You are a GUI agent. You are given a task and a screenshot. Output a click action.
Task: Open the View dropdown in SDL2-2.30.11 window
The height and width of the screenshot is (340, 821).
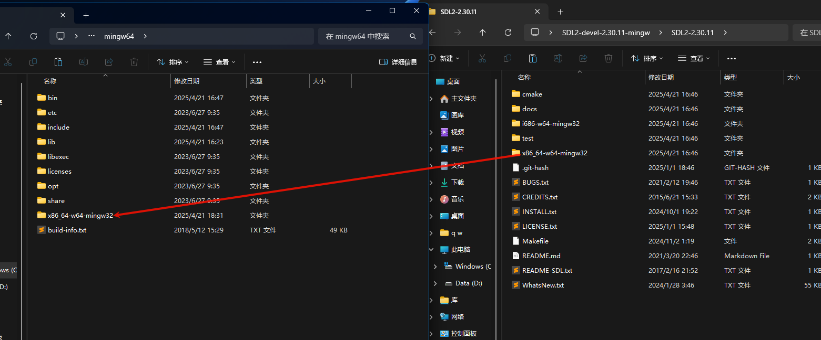(x=694, y=58)
